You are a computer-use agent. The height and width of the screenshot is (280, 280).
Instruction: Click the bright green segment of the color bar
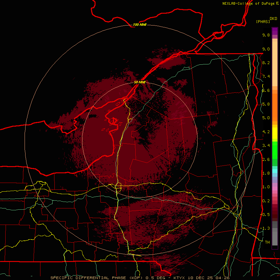click(x=275, y=150)
